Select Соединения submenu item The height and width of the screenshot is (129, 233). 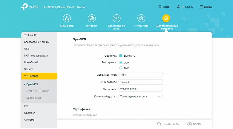(x=33, y=98)
